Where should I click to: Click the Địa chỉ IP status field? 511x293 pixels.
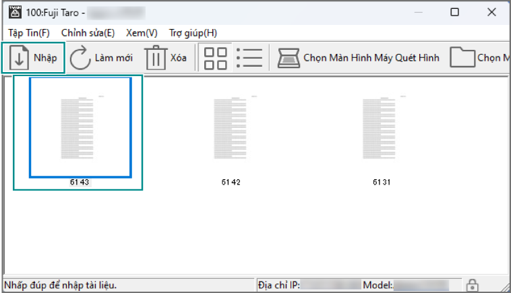309,285
